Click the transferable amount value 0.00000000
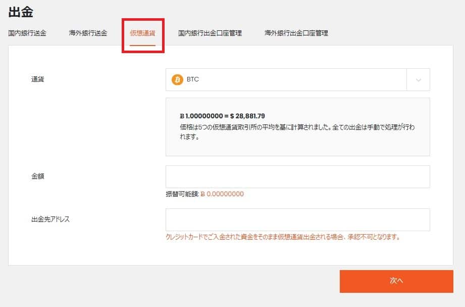This screenshot has height=307, width=465. pyautogui.click(x=222, y=194)
